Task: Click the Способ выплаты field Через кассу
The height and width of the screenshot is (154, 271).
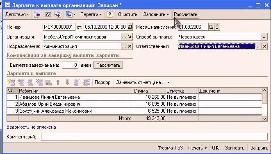Action: coord(220,37)
